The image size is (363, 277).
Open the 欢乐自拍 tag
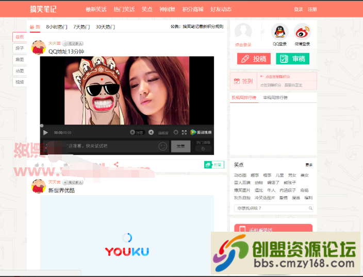point(242,198)
